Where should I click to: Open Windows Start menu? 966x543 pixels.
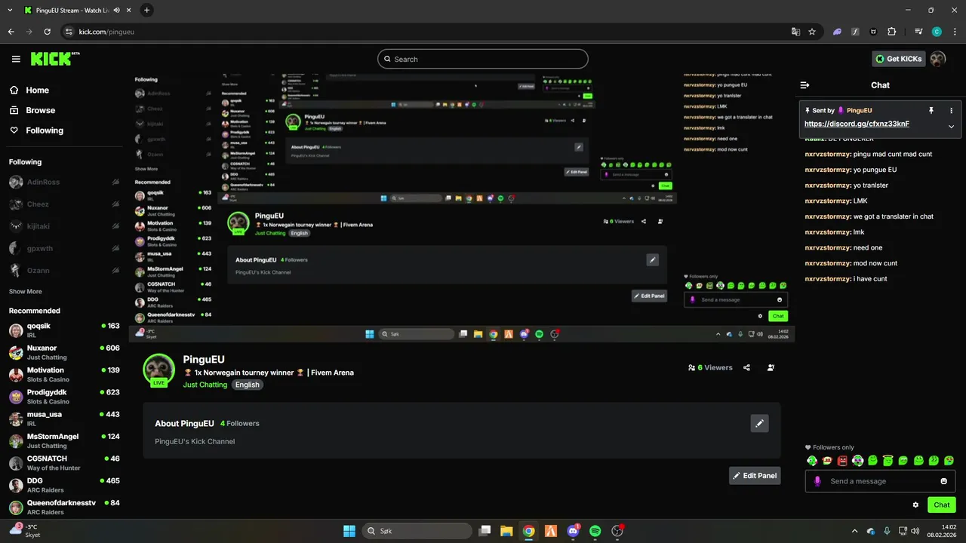(349, 531)
